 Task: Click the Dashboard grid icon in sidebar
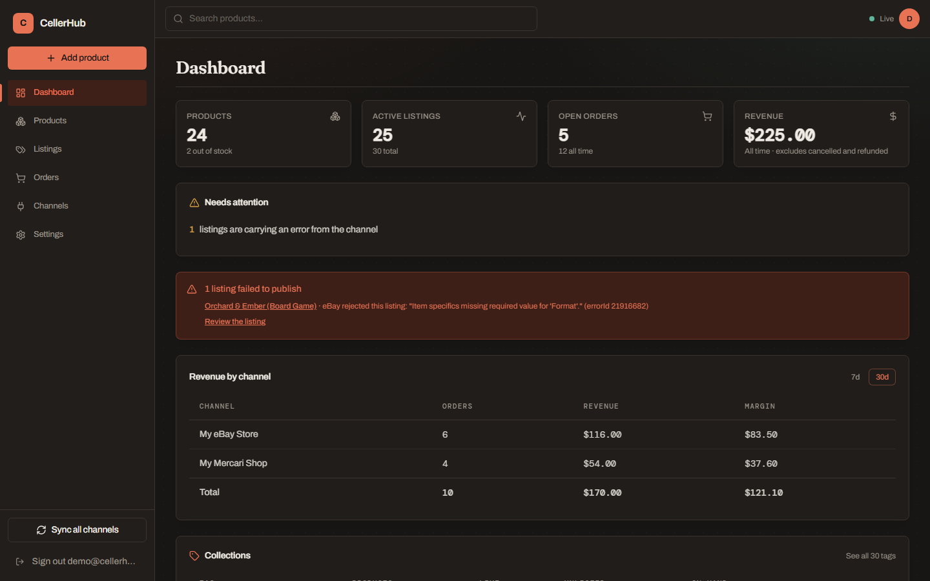click(21, 93)
